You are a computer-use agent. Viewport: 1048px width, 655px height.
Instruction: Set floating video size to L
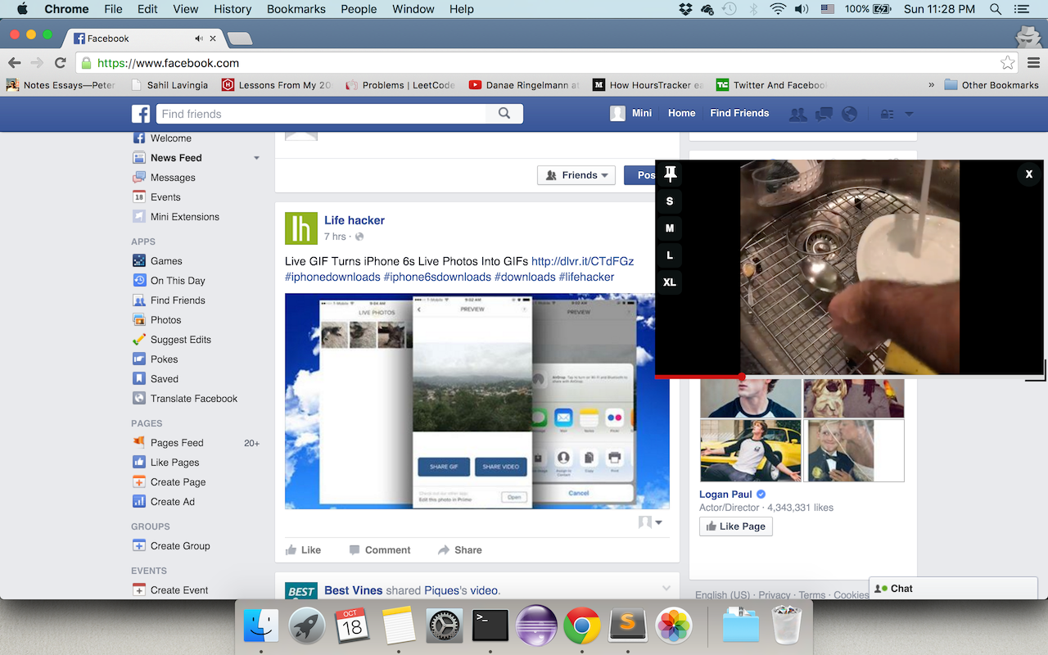(x=670, y=255)
